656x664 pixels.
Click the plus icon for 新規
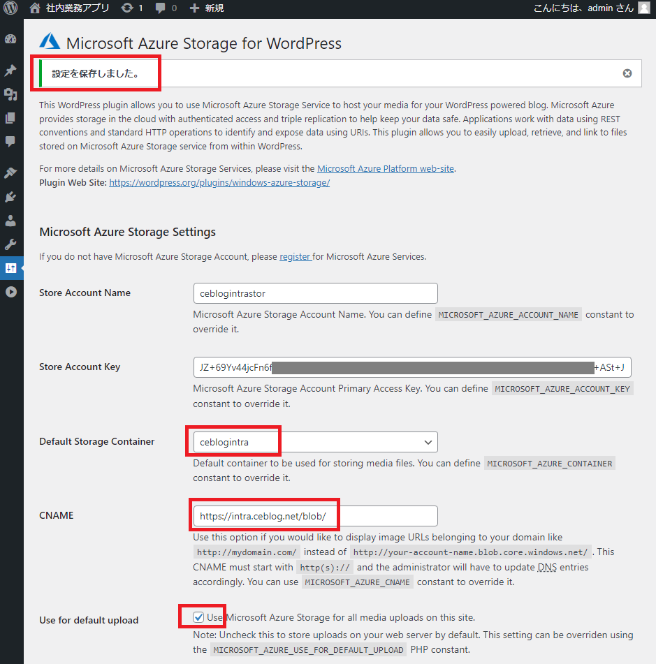[194, 8]
